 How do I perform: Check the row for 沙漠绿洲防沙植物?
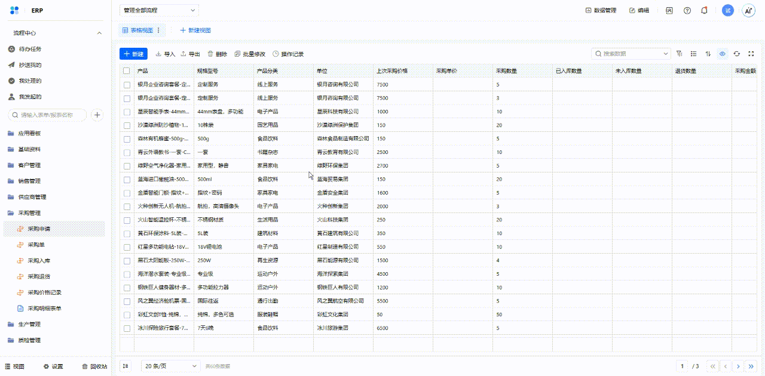click(x=127, y=125)
